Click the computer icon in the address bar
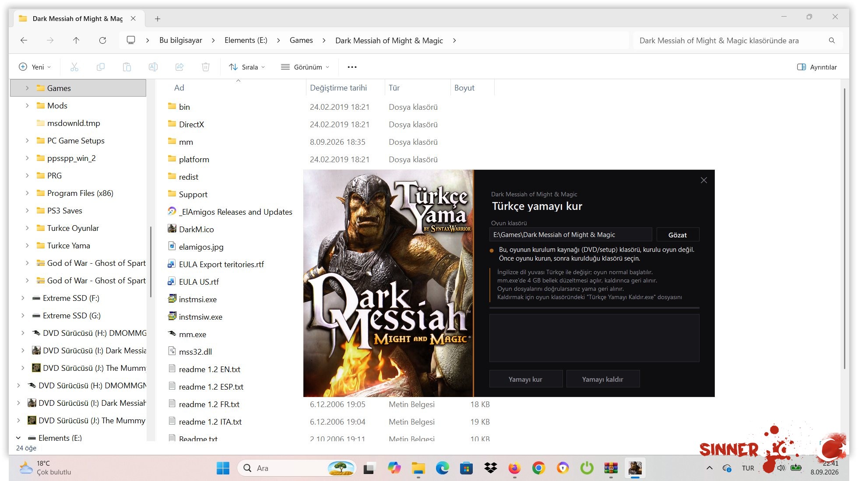Viewport: 858px width, 481px height. click(130, 40)
